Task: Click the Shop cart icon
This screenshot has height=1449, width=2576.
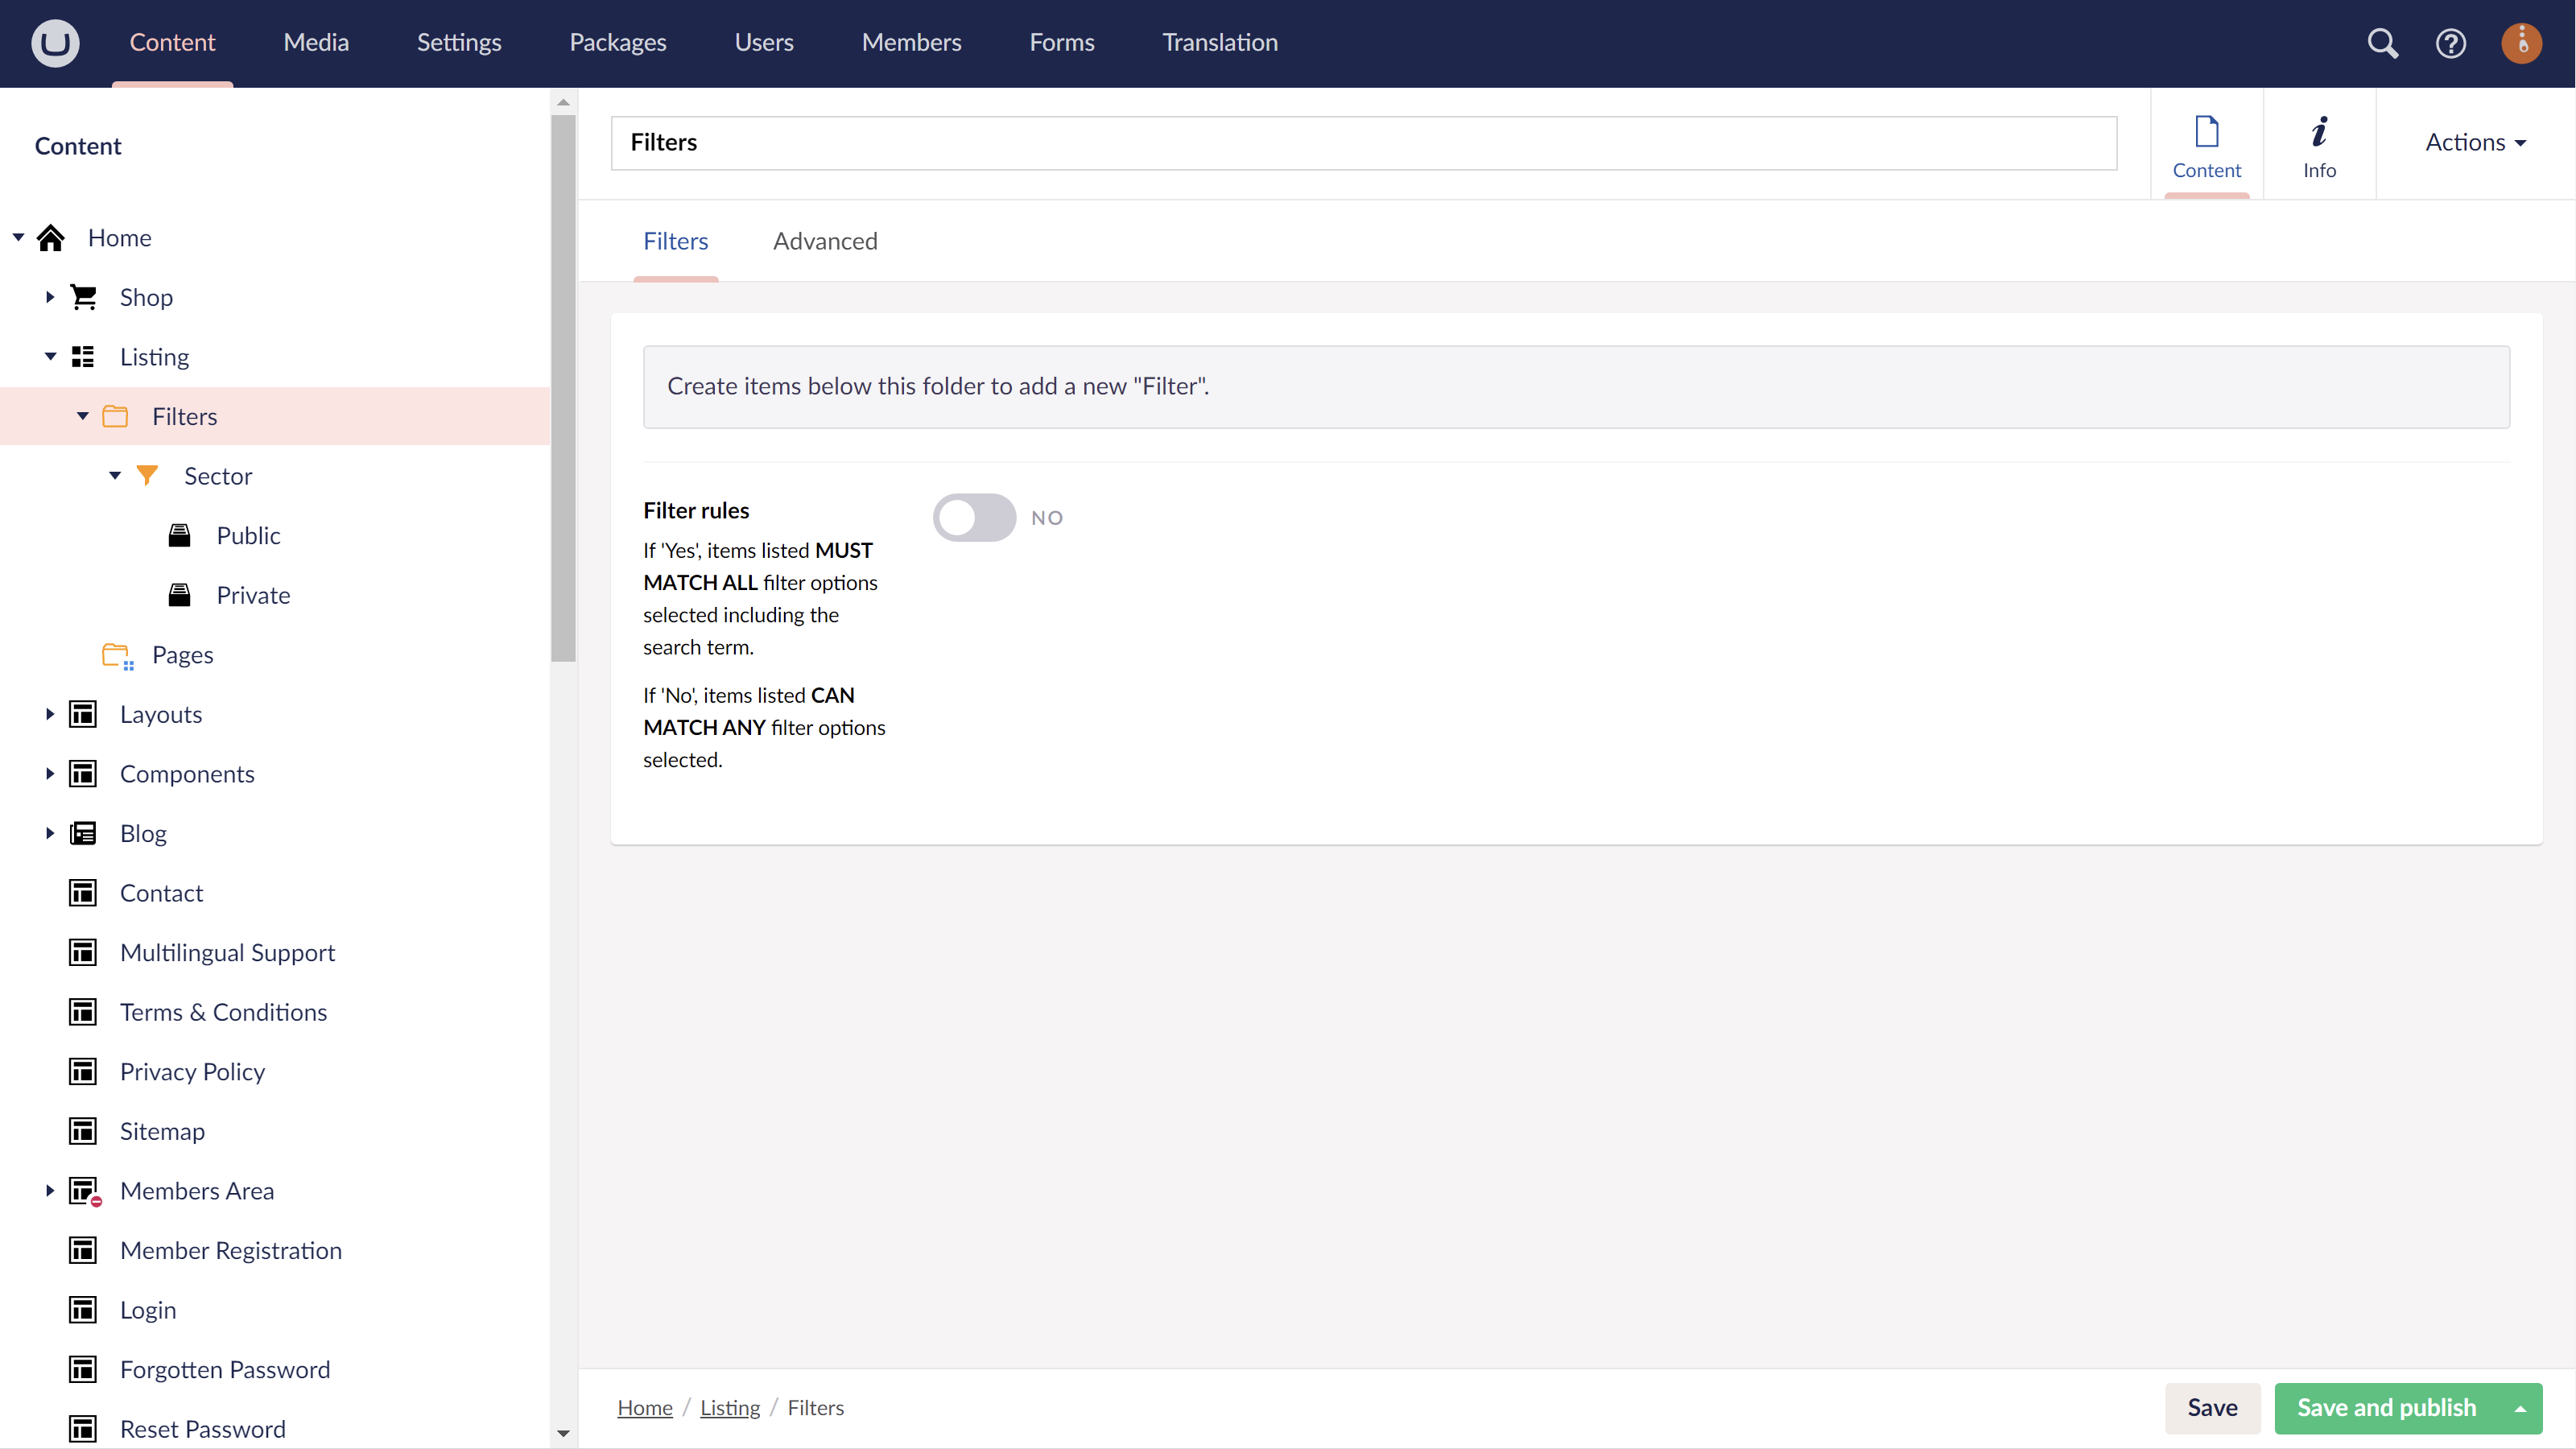Action: coord(84,297)
